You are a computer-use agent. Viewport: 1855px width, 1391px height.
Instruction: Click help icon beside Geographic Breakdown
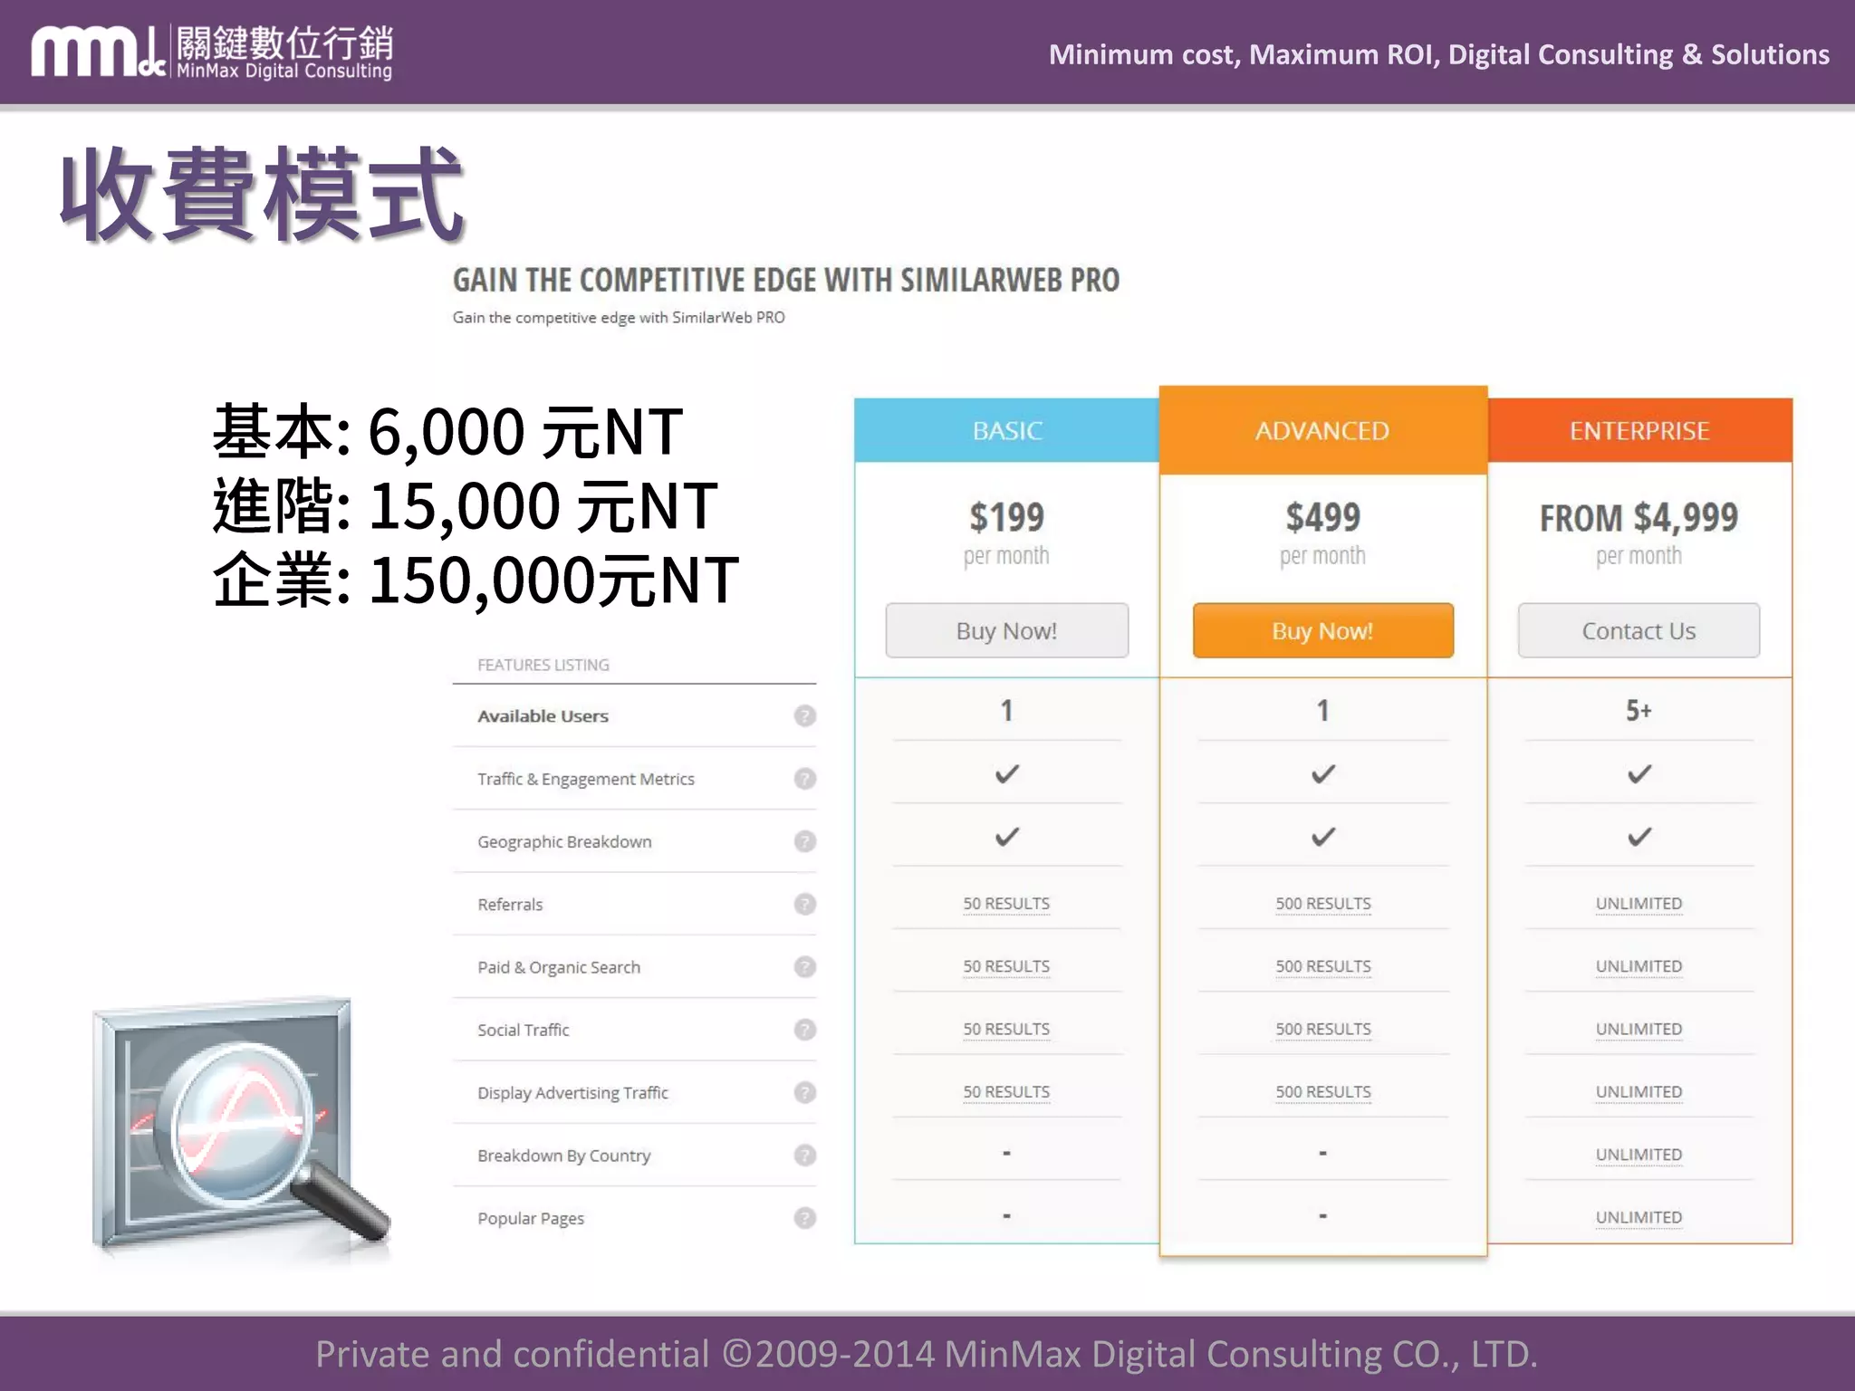pyautogui.click(x=804, y=841)
